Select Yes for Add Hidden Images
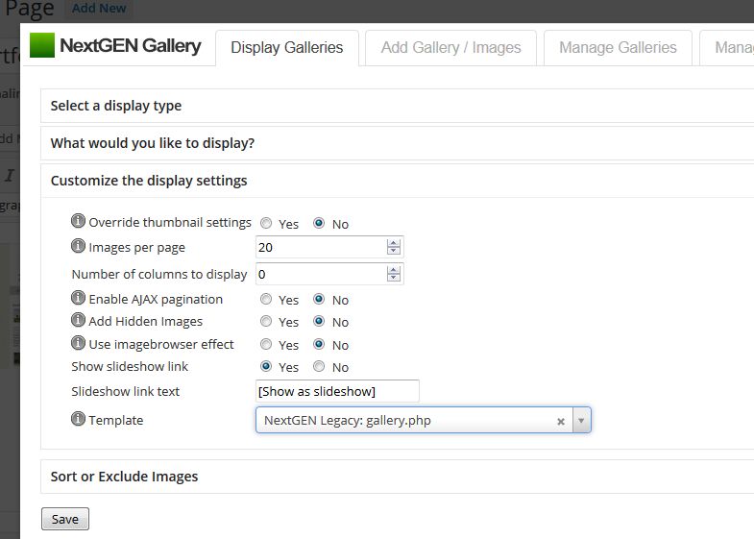 coord(266,321)
